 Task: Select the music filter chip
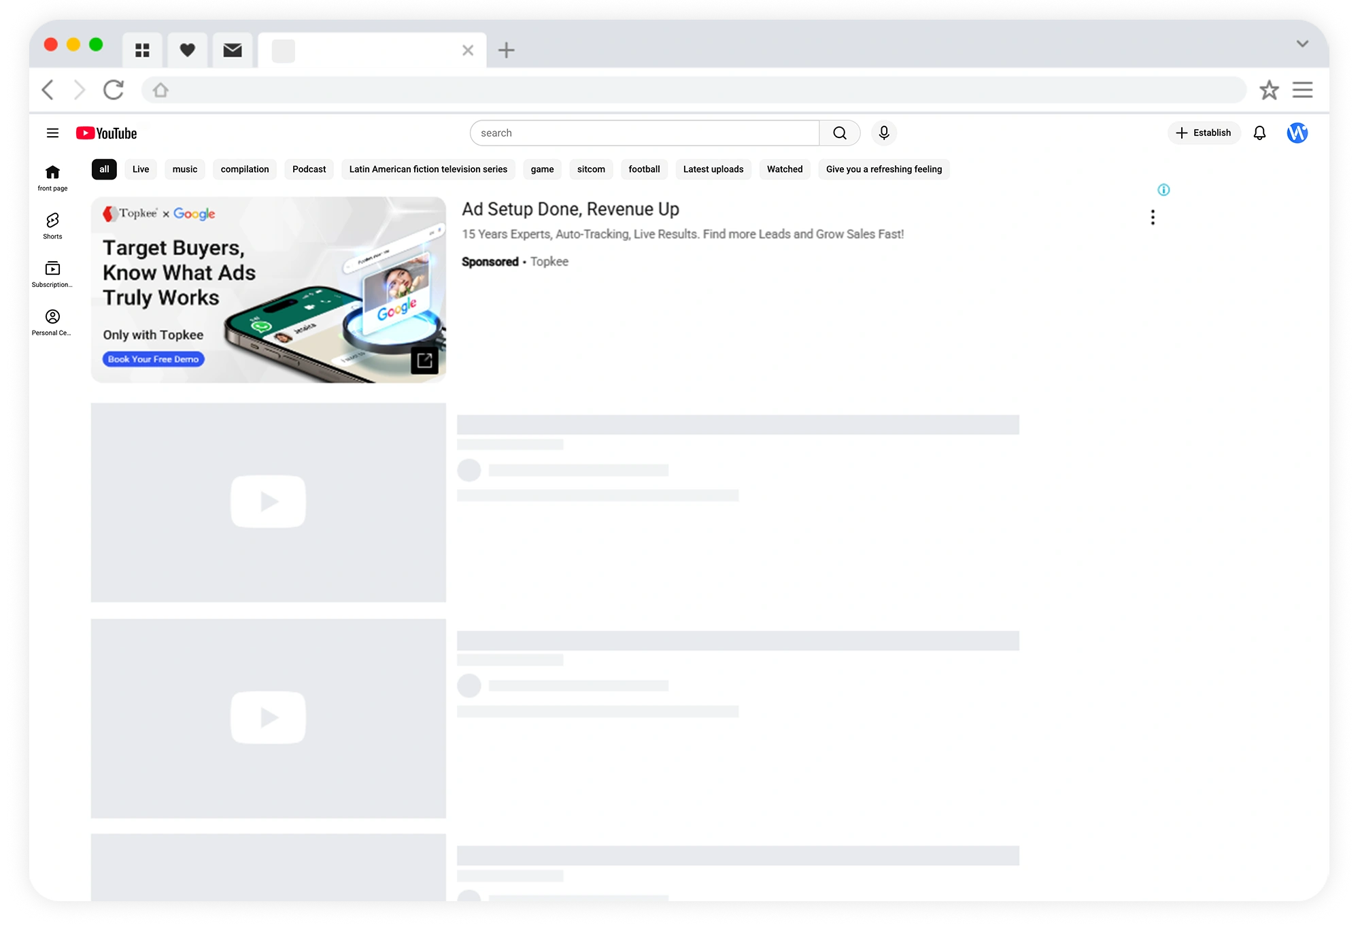(185, 169)
